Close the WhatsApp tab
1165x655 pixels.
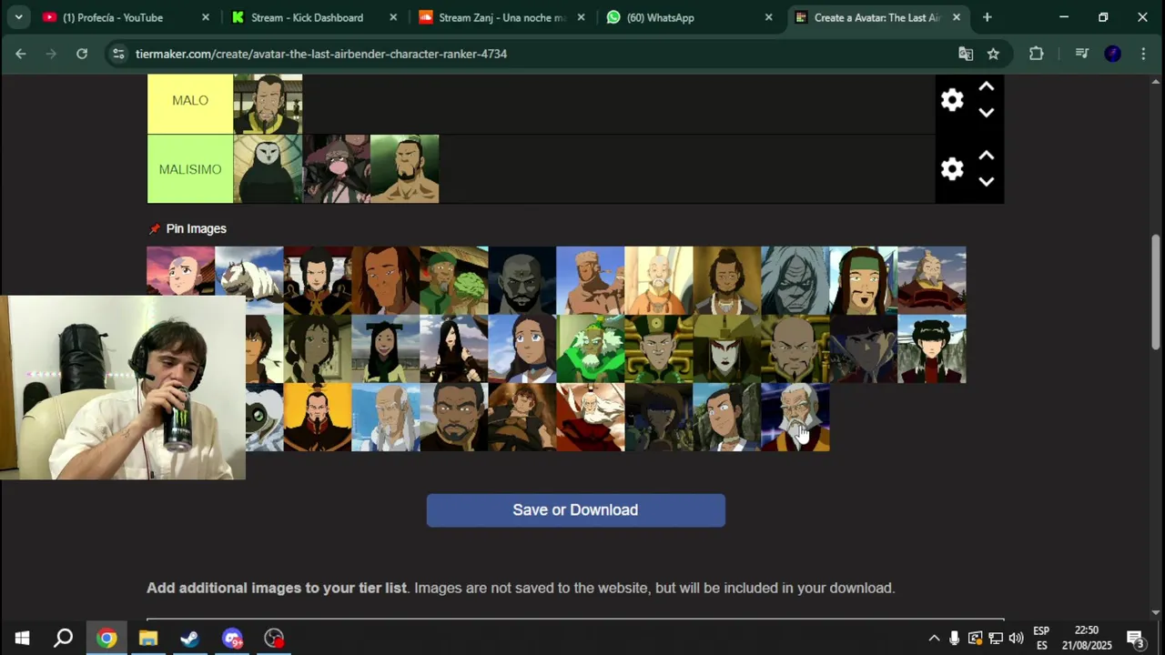(x=768, y=17)
